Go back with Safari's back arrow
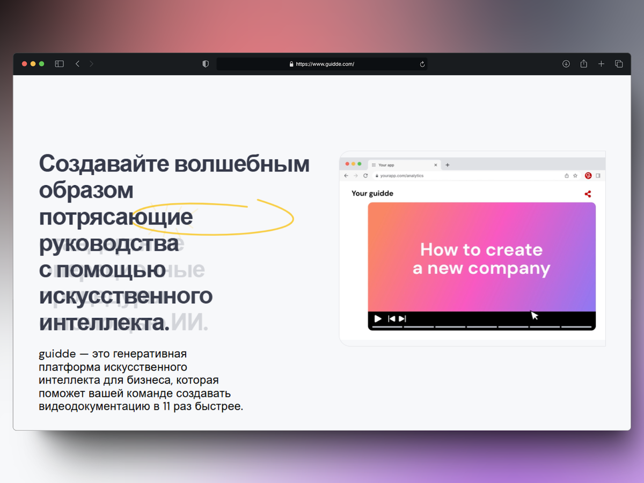Viewport: 644px width, 483px height. pyautogui.click(x=77, y=64)
